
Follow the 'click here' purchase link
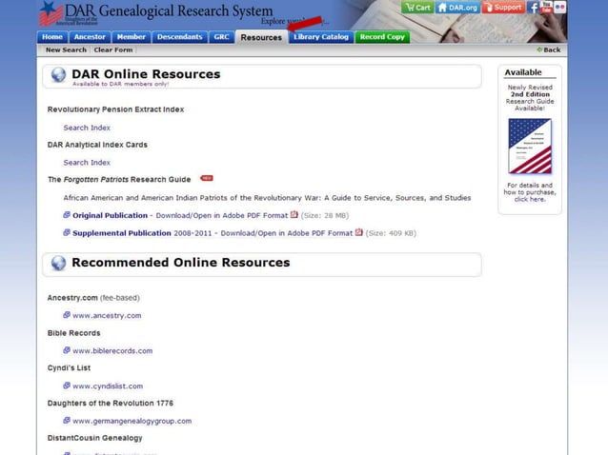(x=530, y=200)
